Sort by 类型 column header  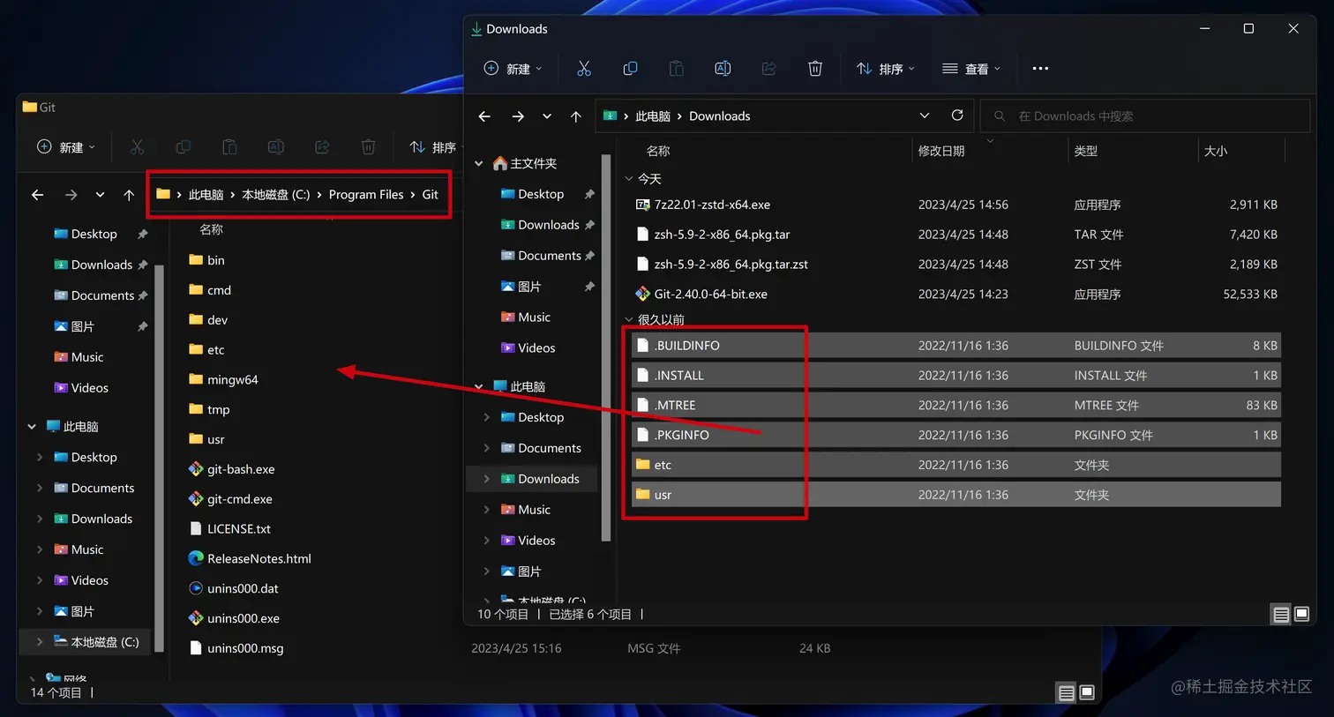[1086, 151]
